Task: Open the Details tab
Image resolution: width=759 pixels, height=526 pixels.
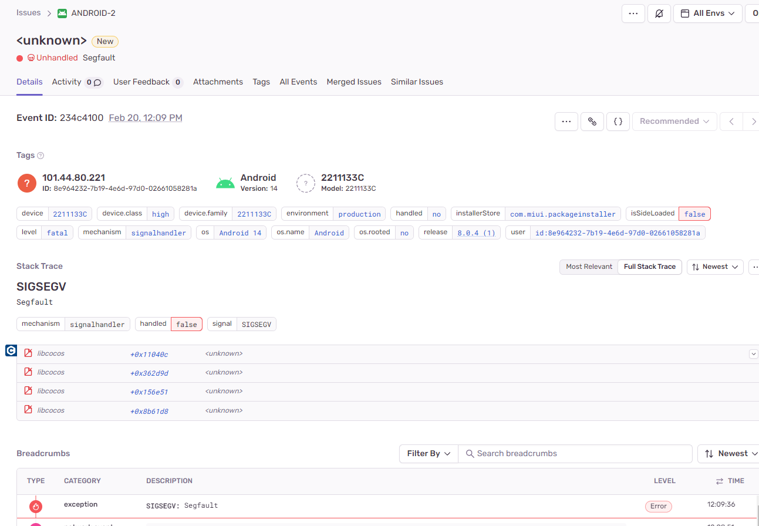Action: coord(29,82)
